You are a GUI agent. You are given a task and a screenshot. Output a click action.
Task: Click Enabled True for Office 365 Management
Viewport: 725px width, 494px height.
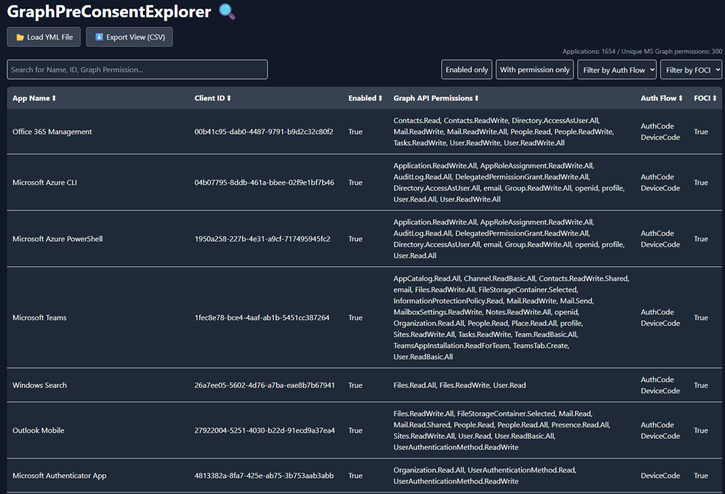(x=355, y=132)
